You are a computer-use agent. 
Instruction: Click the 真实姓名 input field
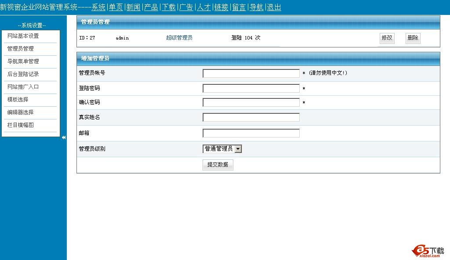[x=251, y=117]
